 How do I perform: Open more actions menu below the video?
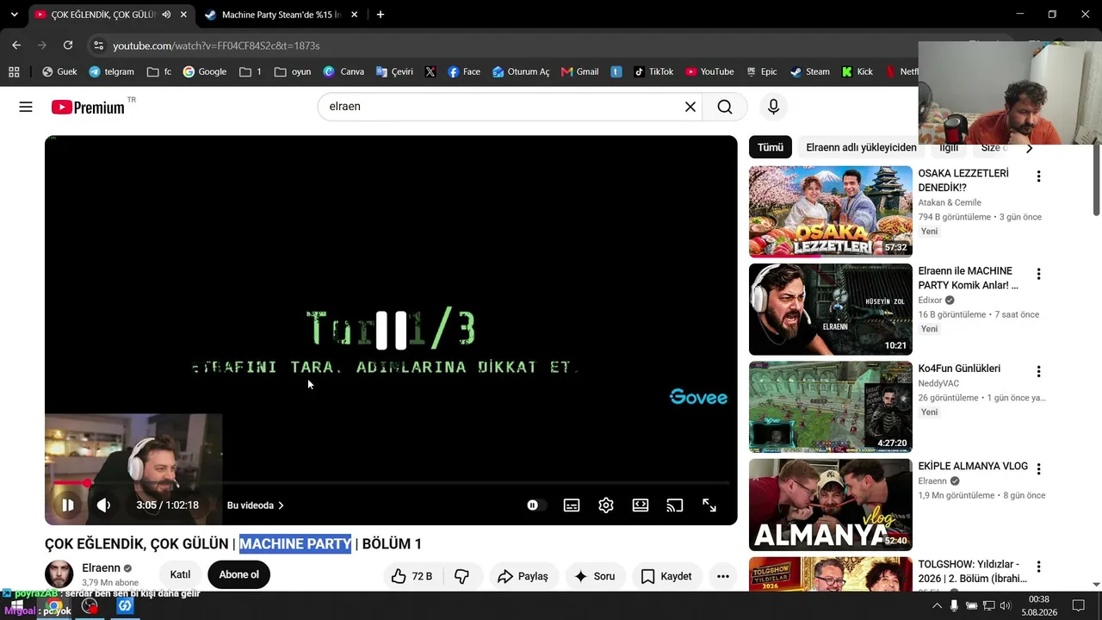(723, 576)
